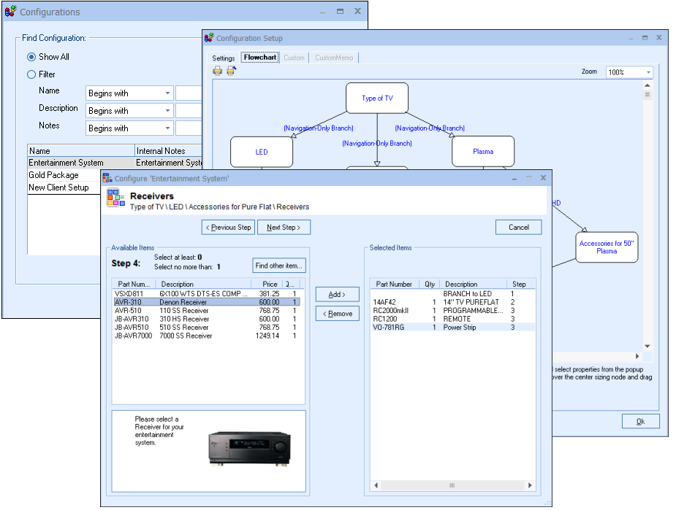676x510 pixels.
Task: Click the Configuration Setup window title icon
Action: 209,38
